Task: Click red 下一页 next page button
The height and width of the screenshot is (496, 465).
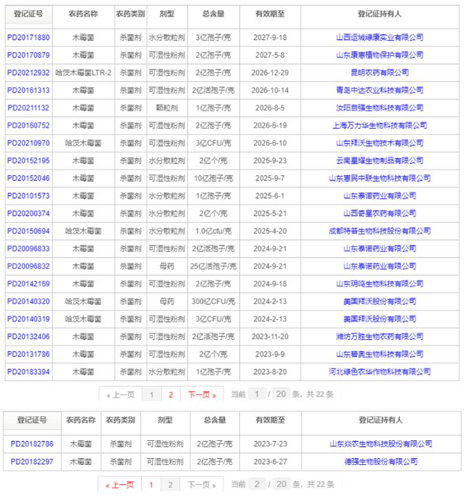Action: click(202, 394)
